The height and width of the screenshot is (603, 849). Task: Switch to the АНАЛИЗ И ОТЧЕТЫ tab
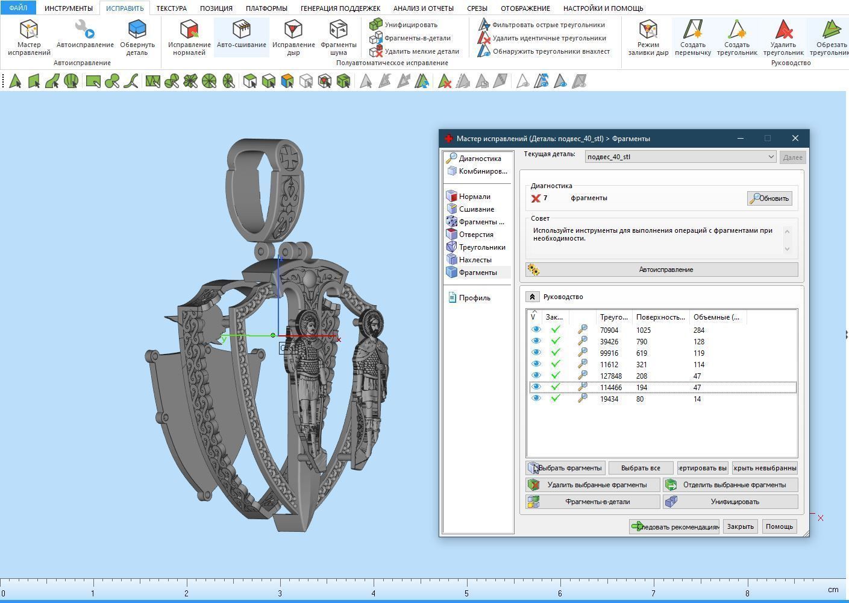424,8
